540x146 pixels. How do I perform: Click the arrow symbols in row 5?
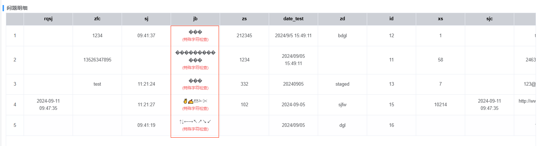pyautogui.click(x=195, y=122)
